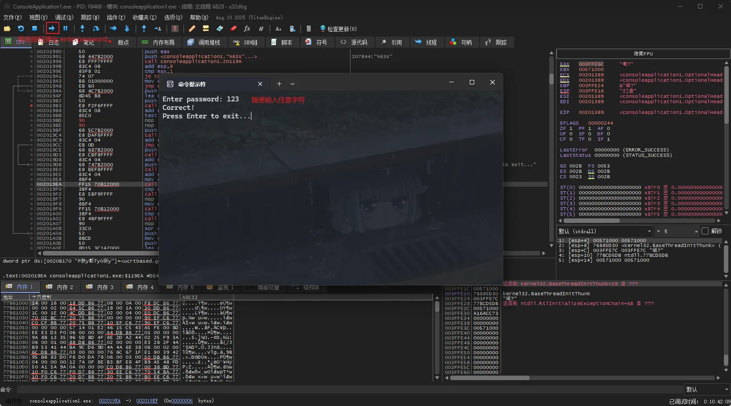Stop debugging with the blue square icon
731x406 pixels.
(x=35, y=29)
